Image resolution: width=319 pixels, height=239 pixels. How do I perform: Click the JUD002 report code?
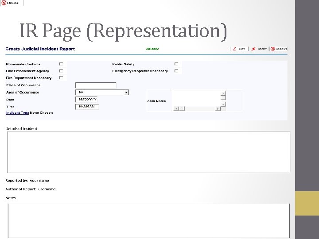pos(152,49)
